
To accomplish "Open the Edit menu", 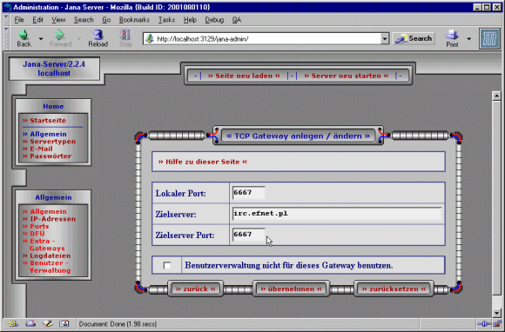I will point(37,20).
